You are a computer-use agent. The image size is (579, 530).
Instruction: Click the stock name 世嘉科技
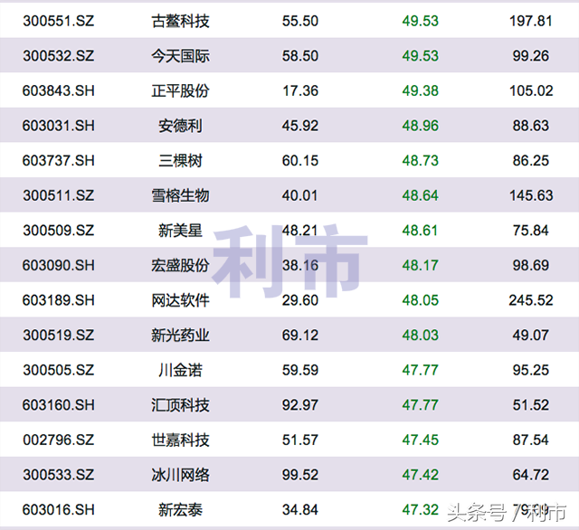click(x=180, y=440)
